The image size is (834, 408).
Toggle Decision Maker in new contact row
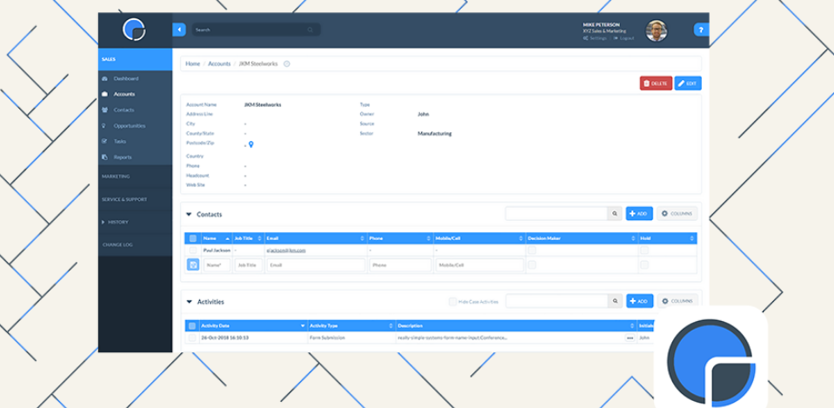(x=532, y=264)
